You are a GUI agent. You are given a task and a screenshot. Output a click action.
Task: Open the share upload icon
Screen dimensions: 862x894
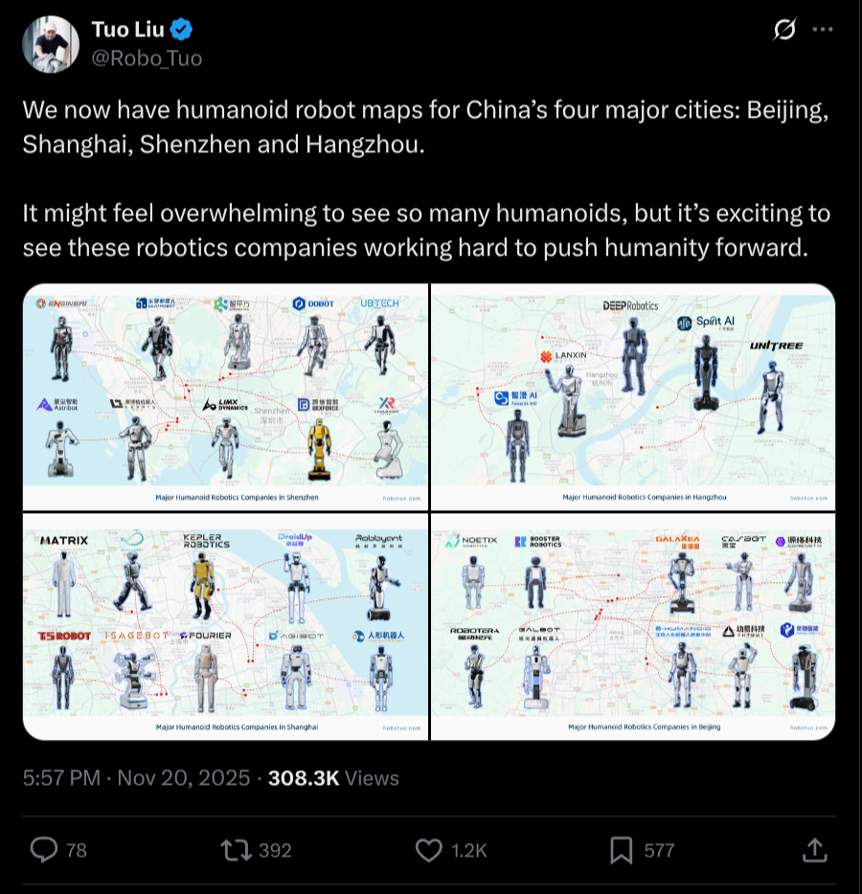pos(815,850)
